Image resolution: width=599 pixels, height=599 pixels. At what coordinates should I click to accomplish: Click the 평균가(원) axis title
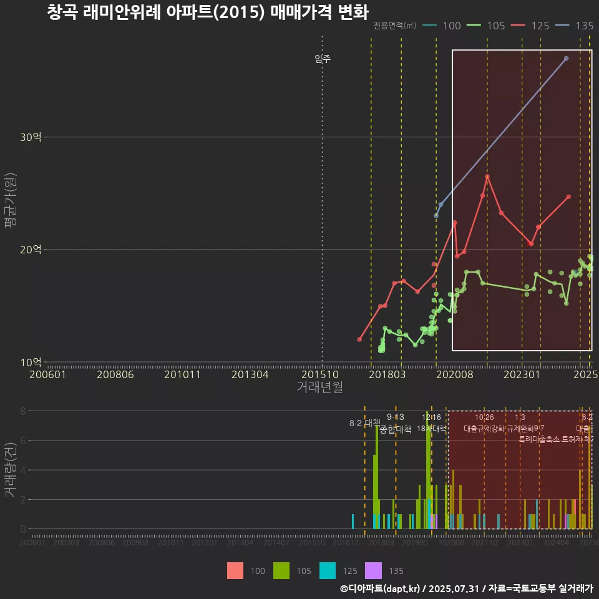click(11, 200)
